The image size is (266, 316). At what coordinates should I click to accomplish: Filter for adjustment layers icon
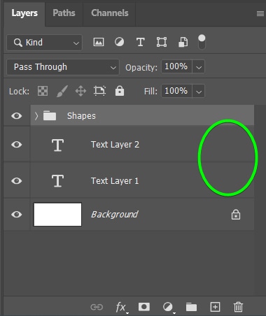[119, 42]
